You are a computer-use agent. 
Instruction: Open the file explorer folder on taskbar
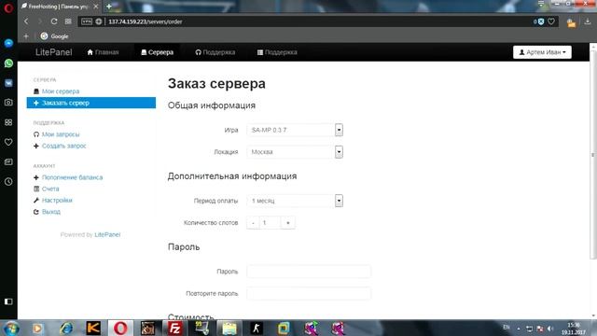pos(229,328)
